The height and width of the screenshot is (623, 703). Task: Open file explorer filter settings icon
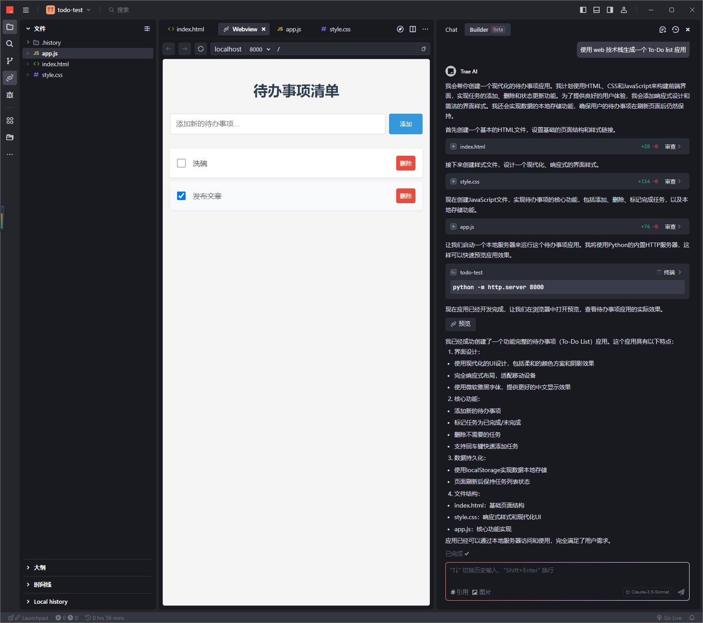point(147,29)
